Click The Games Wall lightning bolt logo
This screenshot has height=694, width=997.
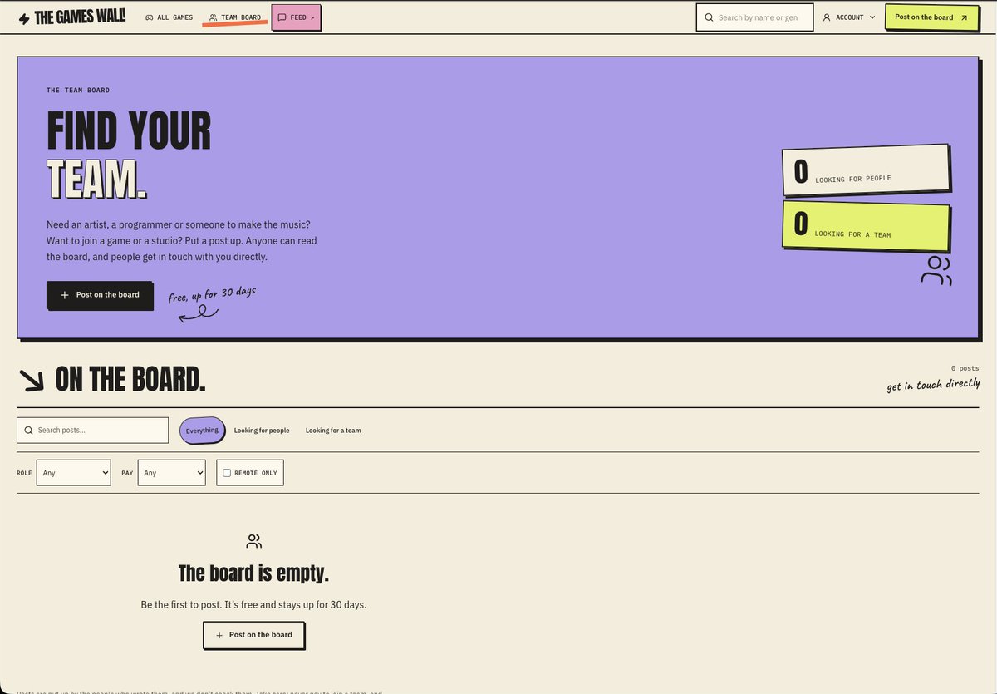24,18
